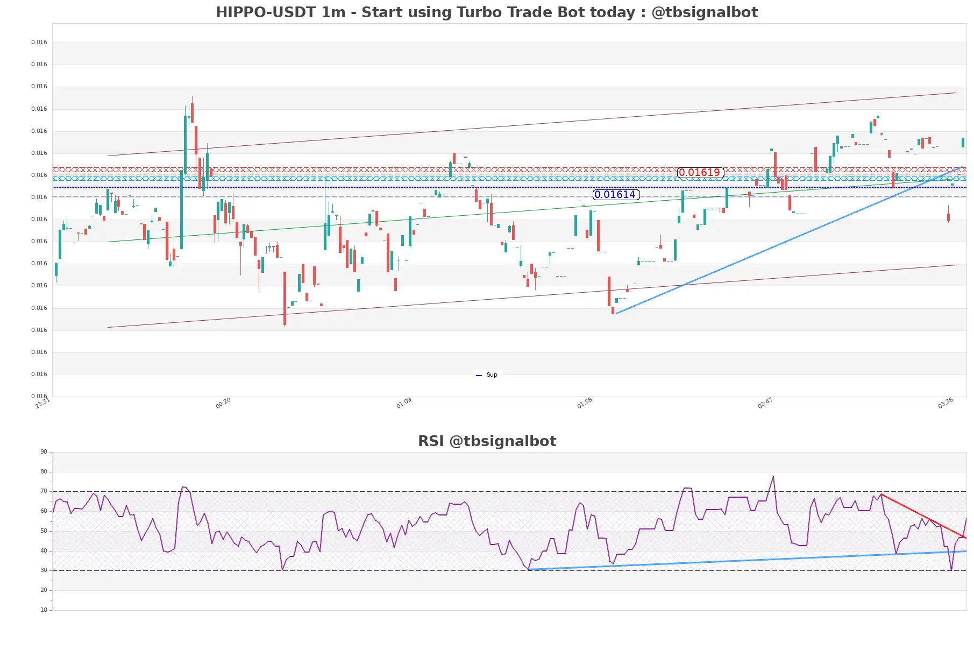Click the RSI axis value 60
This screenshot has height=650, width=974.
44,511
